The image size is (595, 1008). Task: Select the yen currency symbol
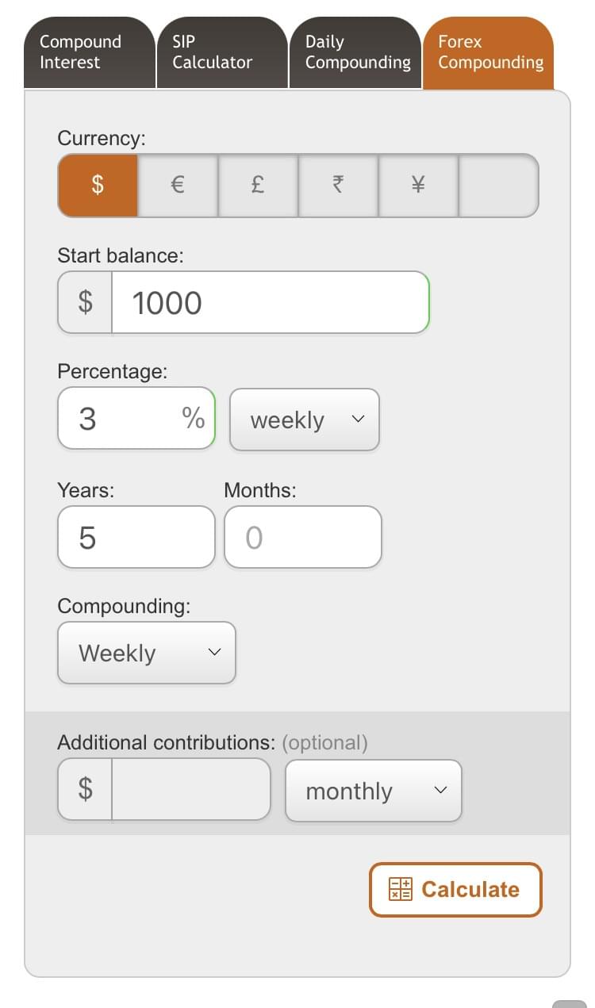click(418, 186)
